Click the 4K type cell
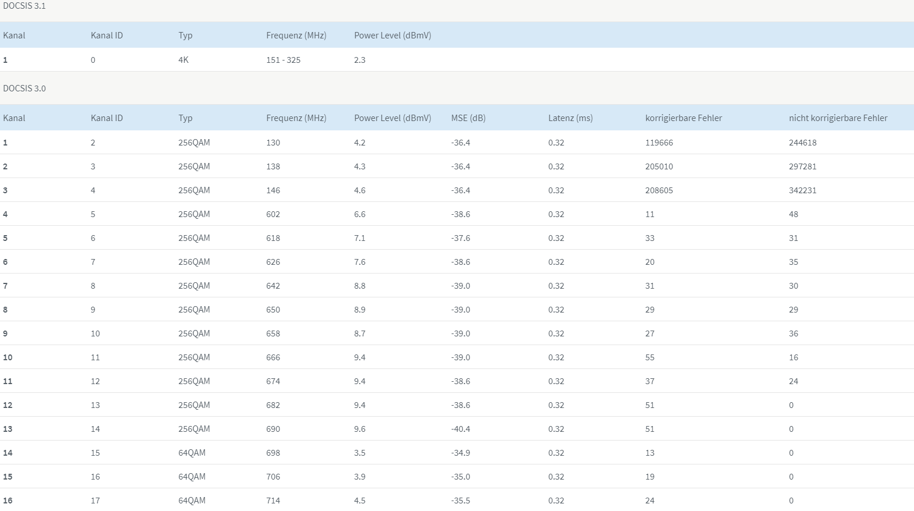Image resolution: width=914 pixels, height=511 pixels. (x=183, y=60)
